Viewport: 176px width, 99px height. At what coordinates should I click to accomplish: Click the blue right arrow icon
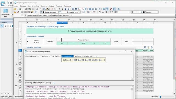(69, 9)
